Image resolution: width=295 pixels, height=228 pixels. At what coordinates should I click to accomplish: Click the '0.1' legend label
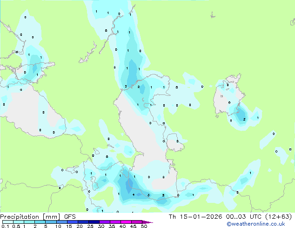click(5, 226)
